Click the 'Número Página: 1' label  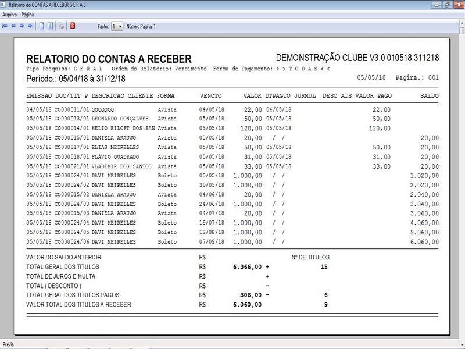coord(141,26)
